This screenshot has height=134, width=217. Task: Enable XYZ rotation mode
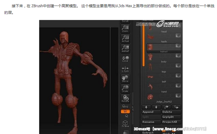(x=125, y=106)
